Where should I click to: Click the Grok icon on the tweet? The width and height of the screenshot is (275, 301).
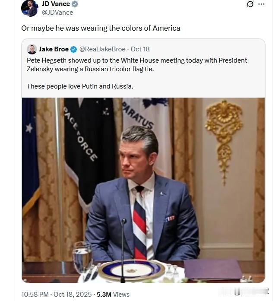[x=250, y=4]
